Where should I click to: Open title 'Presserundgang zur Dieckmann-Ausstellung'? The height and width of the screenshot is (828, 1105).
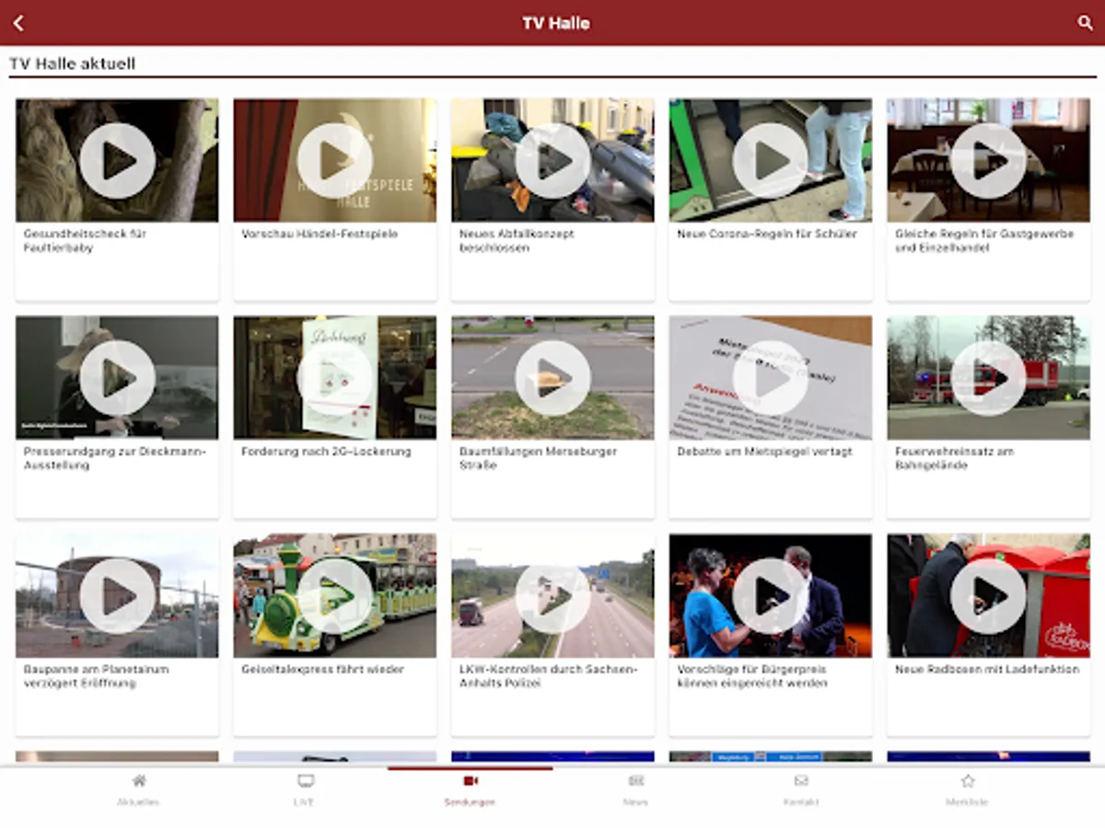(x=115, y=458)
